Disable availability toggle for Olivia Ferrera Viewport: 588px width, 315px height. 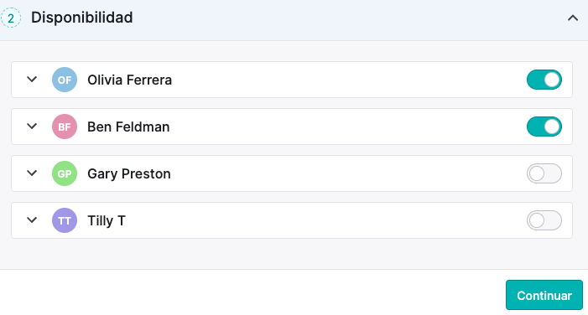[544, 80]
